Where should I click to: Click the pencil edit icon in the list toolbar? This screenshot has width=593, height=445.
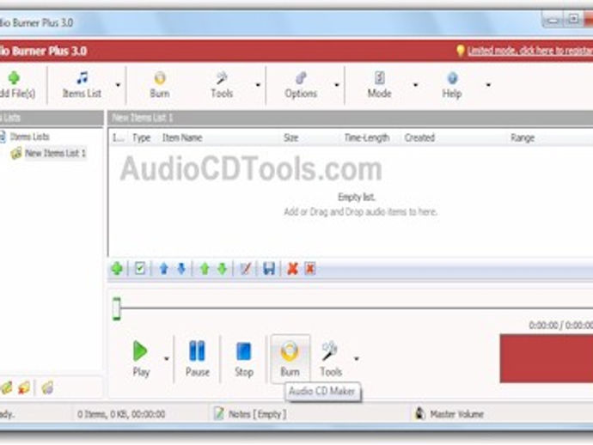click(x=246, y=269)
